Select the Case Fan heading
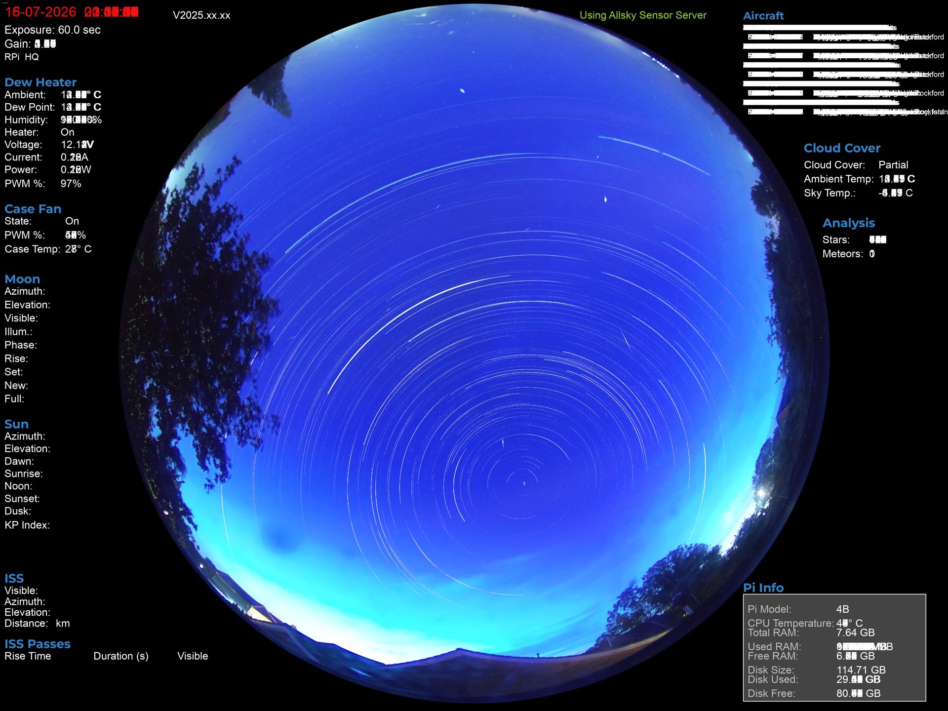 point(33,209)
